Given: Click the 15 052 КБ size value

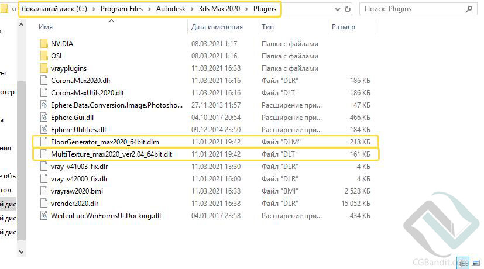Looking at the screenshot, I should tap(356, 204).
